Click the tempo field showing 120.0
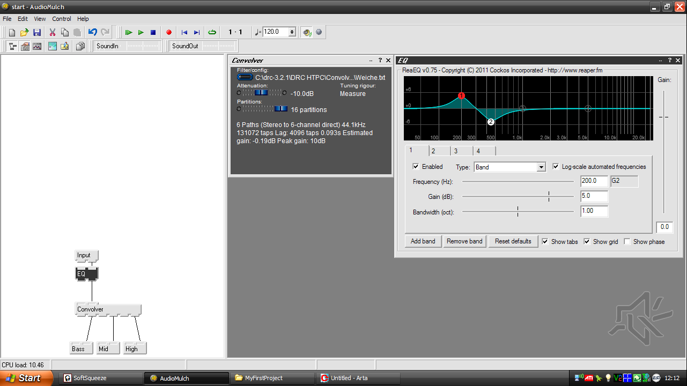The height and width of the screenshot is (386, 687). [x=276, y=32]
